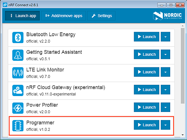This screenshot has height=140, width=187.
Task: Expand the dropdown next to Programmer Launch
Action: coord(165,125)
